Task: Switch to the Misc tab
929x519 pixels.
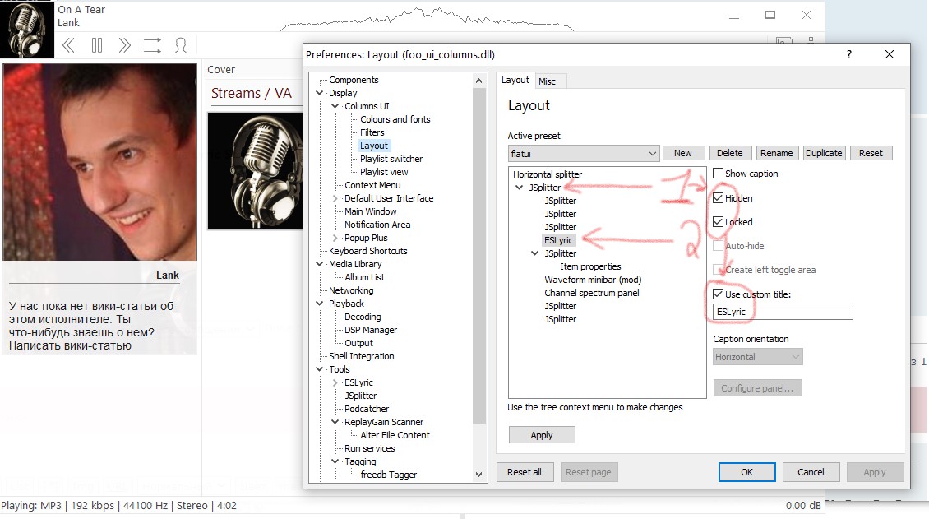Action: click(547, 81)
